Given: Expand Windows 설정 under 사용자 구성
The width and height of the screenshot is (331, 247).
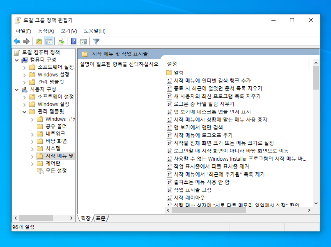Looking at the screenshot, I should pos(25,104).
